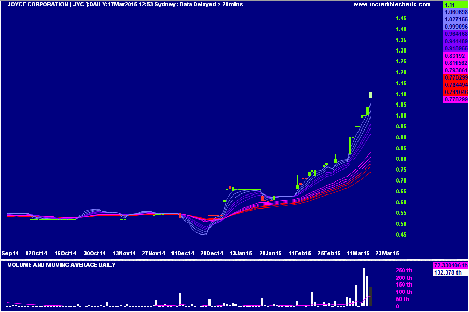
Task: Select the 0.793861 moving average value
Action: tap(456, 70)
